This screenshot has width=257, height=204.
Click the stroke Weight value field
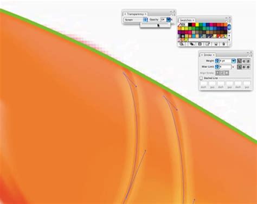tap(226, 61)
